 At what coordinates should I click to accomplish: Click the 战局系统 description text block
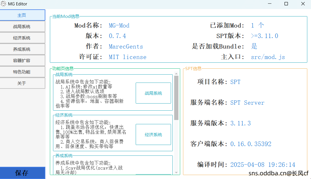pos(90,94)
